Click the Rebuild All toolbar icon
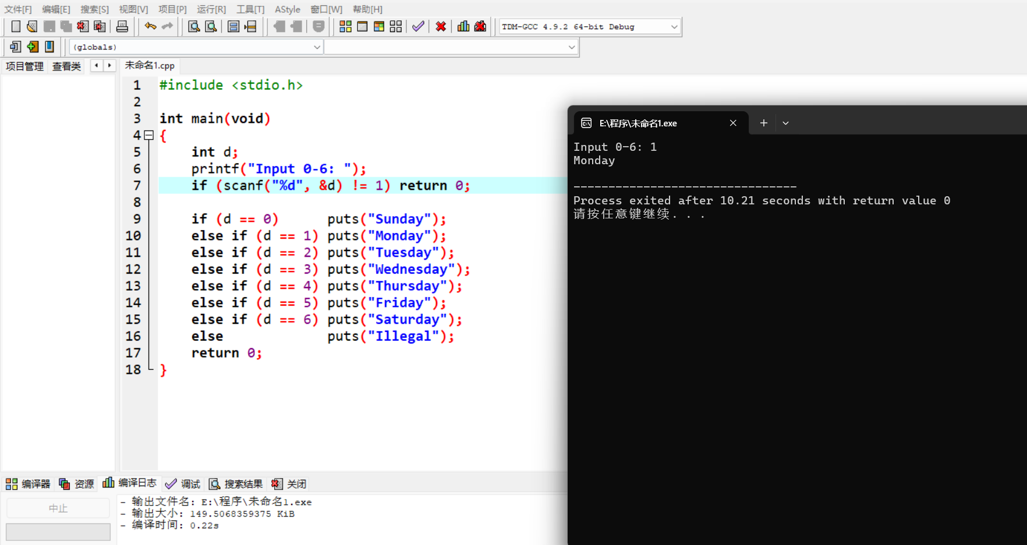 (x=396, y=26)
